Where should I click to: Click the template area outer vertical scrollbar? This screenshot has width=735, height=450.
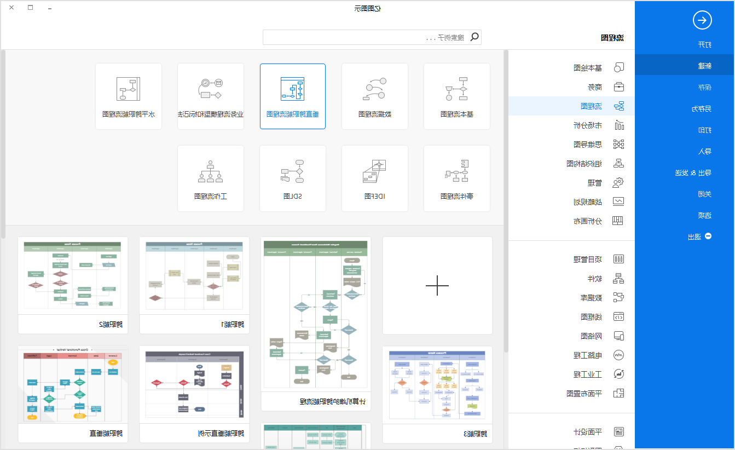[x=3, y=144]
